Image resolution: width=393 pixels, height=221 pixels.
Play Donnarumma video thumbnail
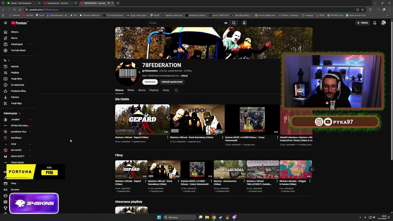[x=230, y=169]
